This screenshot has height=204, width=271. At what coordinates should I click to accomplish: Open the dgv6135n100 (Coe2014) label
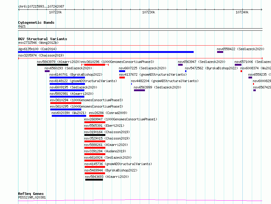tap(37, 49)
